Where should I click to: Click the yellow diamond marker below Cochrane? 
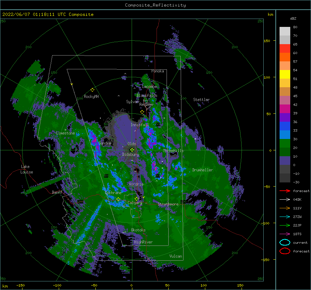tap(118, 199)
